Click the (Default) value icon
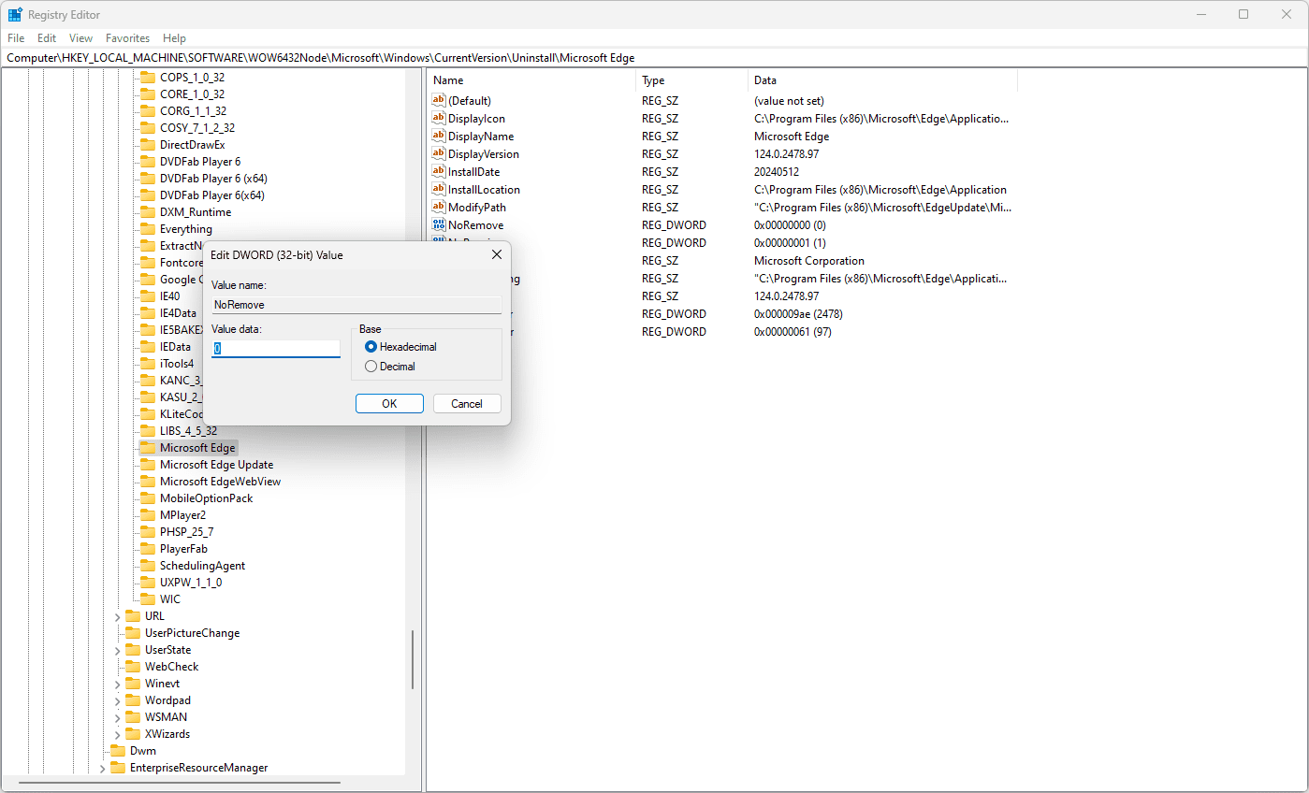Viewport: 1309px width, 793px height. pyautogui.click(x=438, y=101)
